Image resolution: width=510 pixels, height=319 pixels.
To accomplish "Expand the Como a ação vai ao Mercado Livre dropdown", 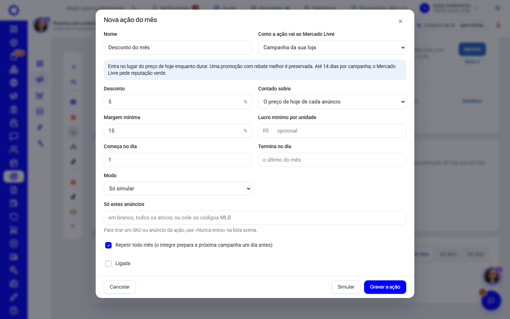I will [x=332, y=47].
